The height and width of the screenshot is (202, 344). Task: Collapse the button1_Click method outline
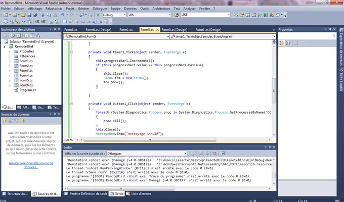tap(71, 104)
